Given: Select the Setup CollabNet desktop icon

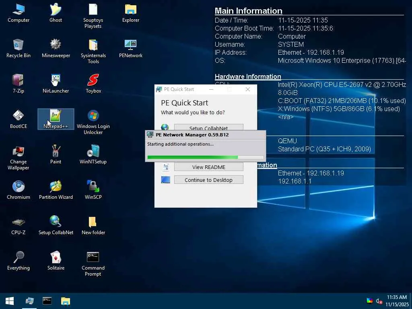Looking at the screenshot, I should 56,226.
